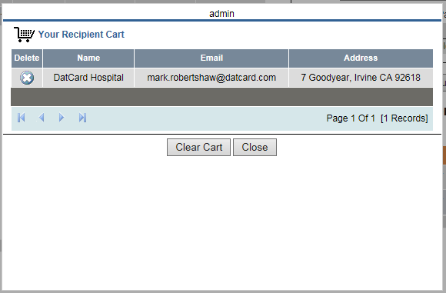Go to the next page of records

[x=62, y=118]
